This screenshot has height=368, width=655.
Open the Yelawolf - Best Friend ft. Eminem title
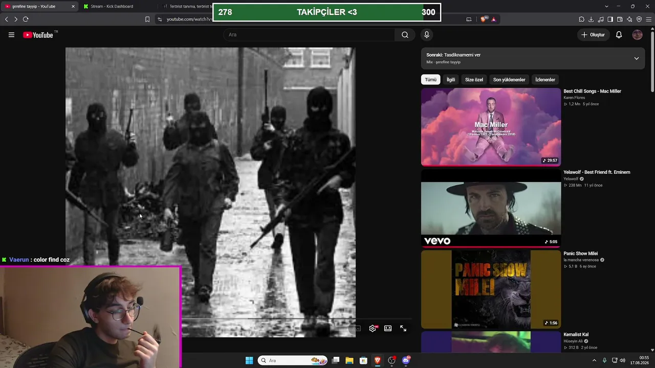coord(597,172)
